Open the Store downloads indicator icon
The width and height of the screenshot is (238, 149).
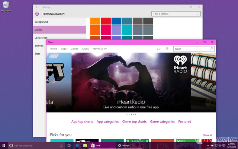click(x=158, y=49)
